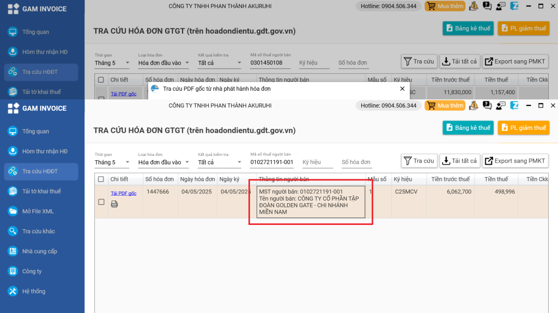558x313 pixels.
Task: Click PL giảm thuế in upper dimmed window
Action: point(524,28)
